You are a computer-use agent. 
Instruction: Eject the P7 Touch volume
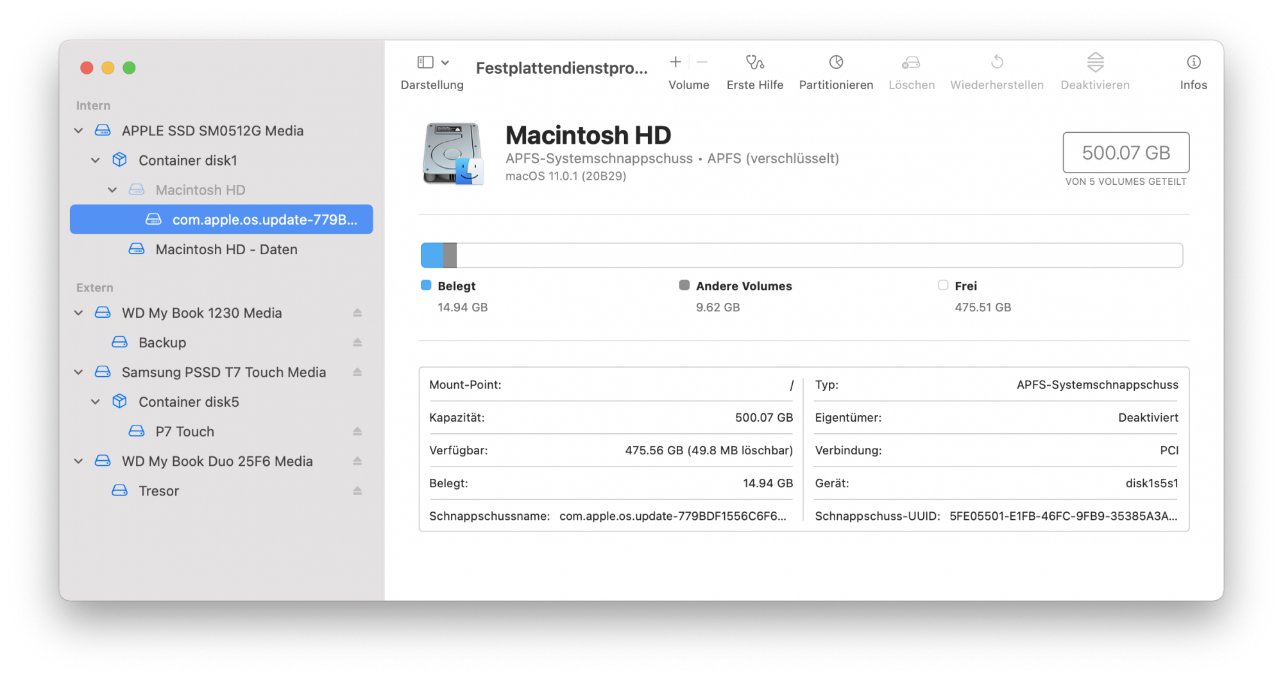357,432
